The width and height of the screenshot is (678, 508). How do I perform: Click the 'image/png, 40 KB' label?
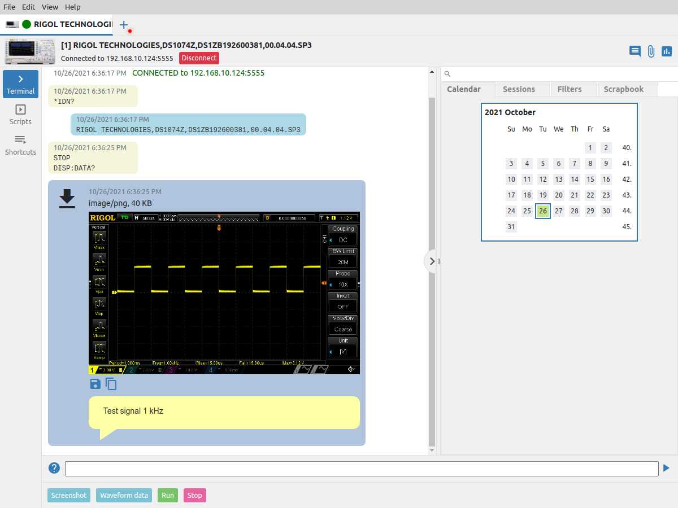120,203
